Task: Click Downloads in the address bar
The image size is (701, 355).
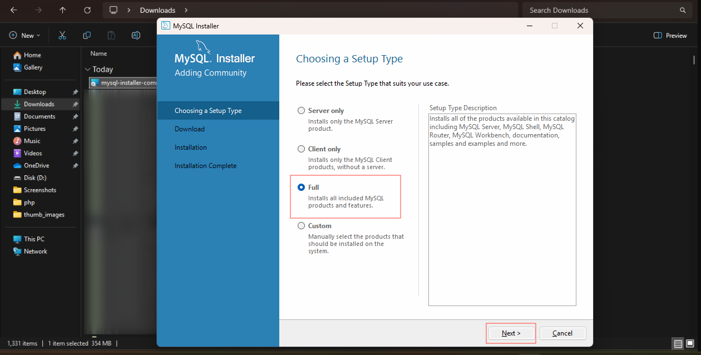Action: [x=157, y=10]
